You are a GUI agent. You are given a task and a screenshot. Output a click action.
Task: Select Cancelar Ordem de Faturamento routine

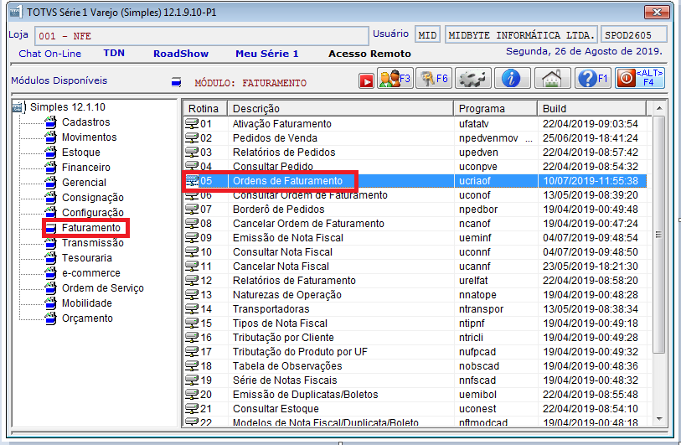coord(415,224)
